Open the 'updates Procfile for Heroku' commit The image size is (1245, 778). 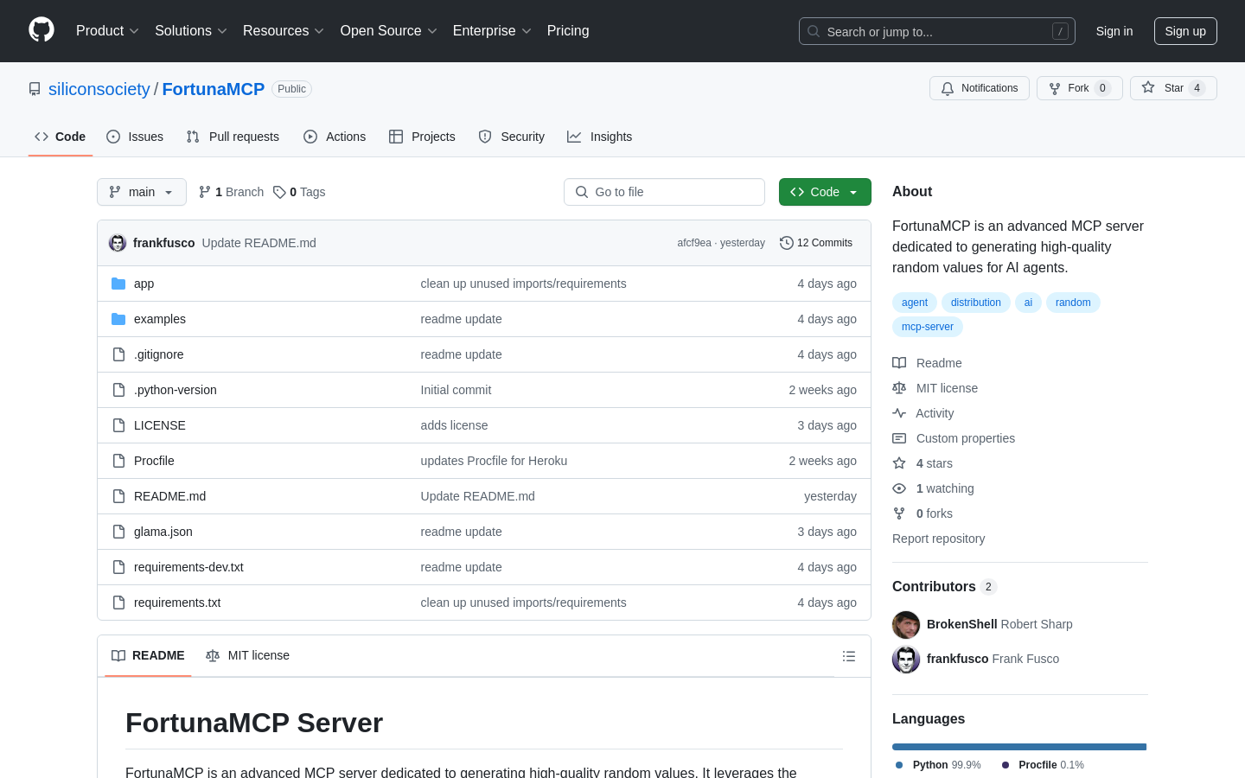click(494, 461)
